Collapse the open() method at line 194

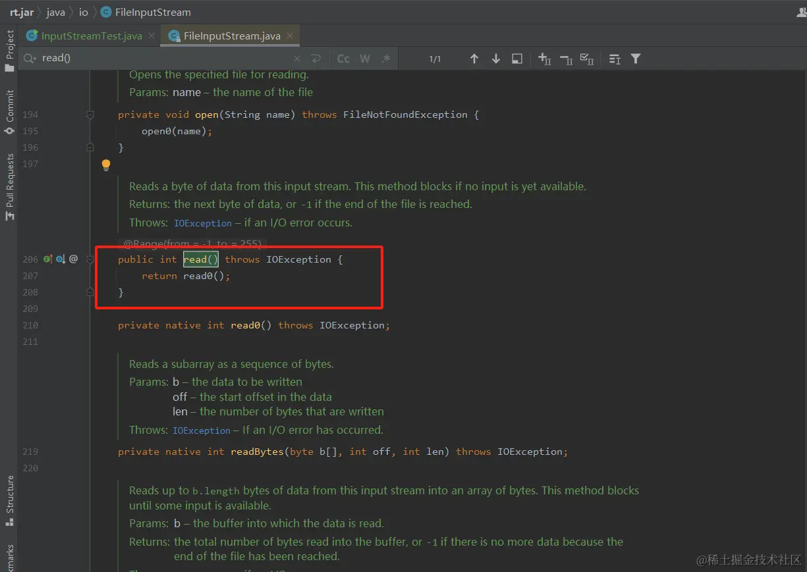90,115
